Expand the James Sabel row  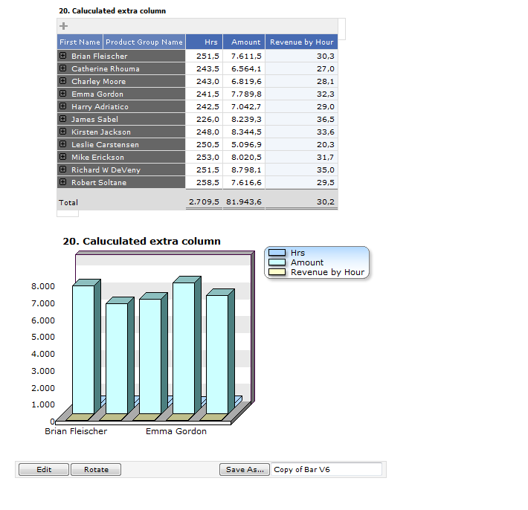pyautogui.click(x=63, y=120)
